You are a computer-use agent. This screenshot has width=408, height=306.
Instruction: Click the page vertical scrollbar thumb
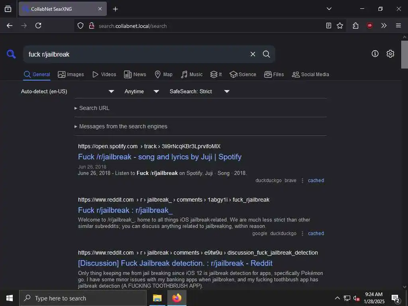coord(404,54)
